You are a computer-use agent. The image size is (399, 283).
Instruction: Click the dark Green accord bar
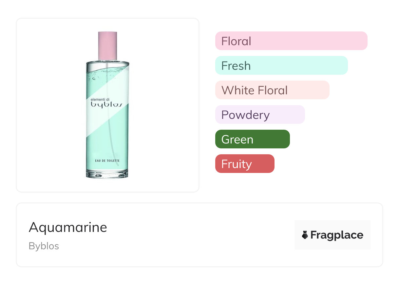tap(252, 139)
